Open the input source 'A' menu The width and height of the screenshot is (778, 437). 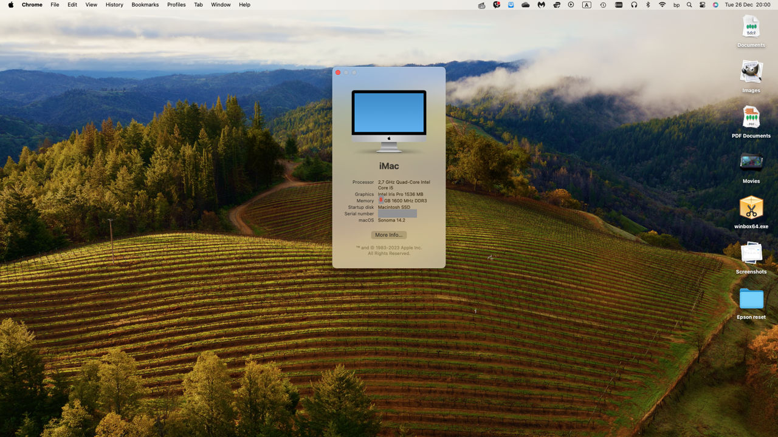click(x=587, y=4)
